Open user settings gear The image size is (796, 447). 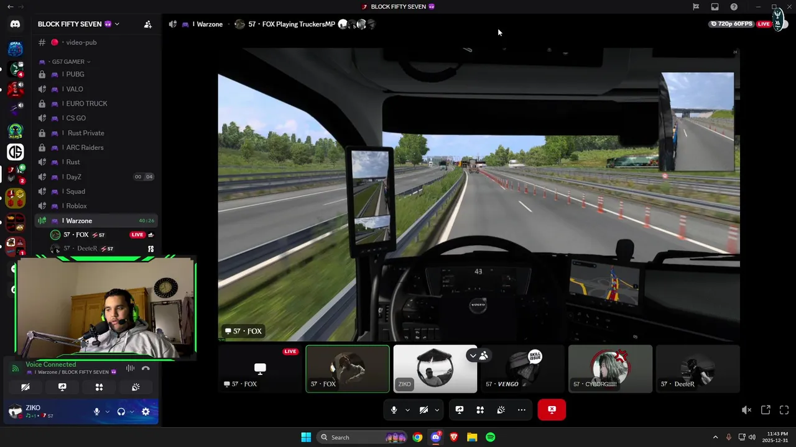[x=146, y=412]
